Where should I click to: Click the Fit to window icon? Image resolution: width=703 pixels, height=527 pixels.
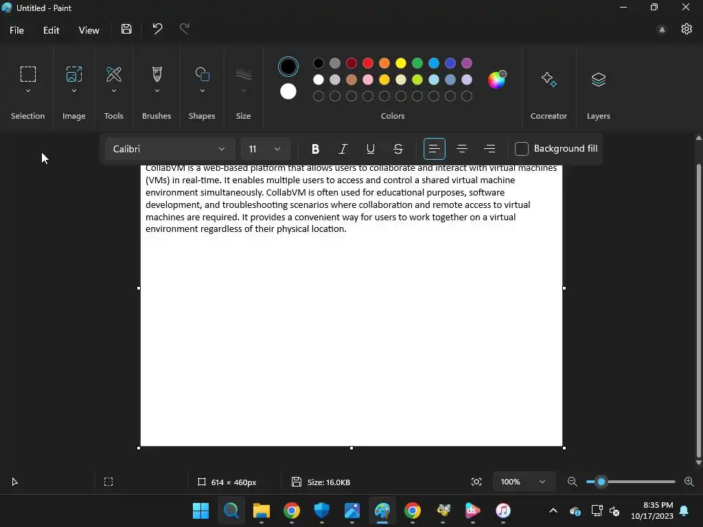(476, 482)
